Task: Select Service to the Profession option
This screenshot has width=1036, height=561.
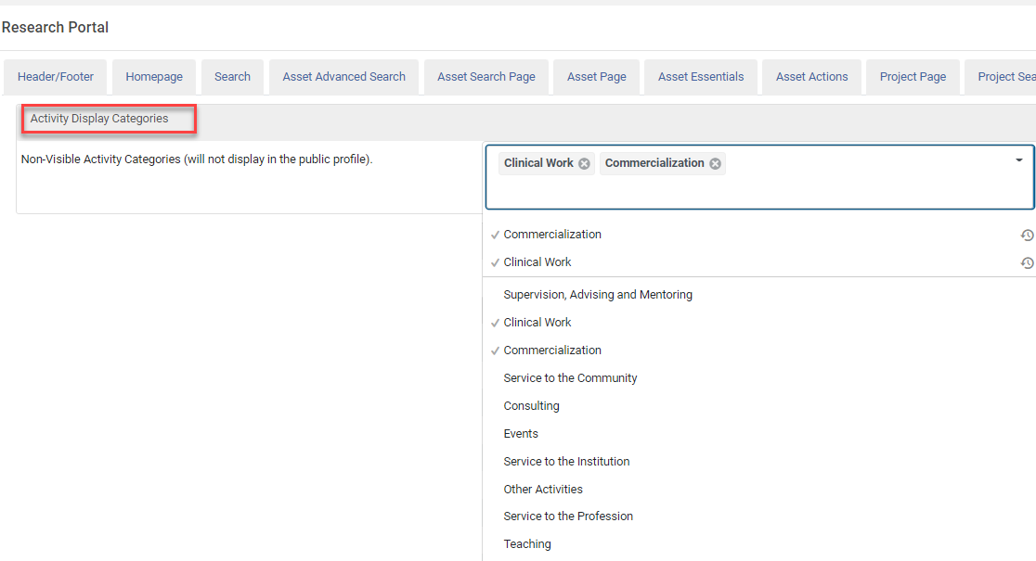Action: point(568,516)
